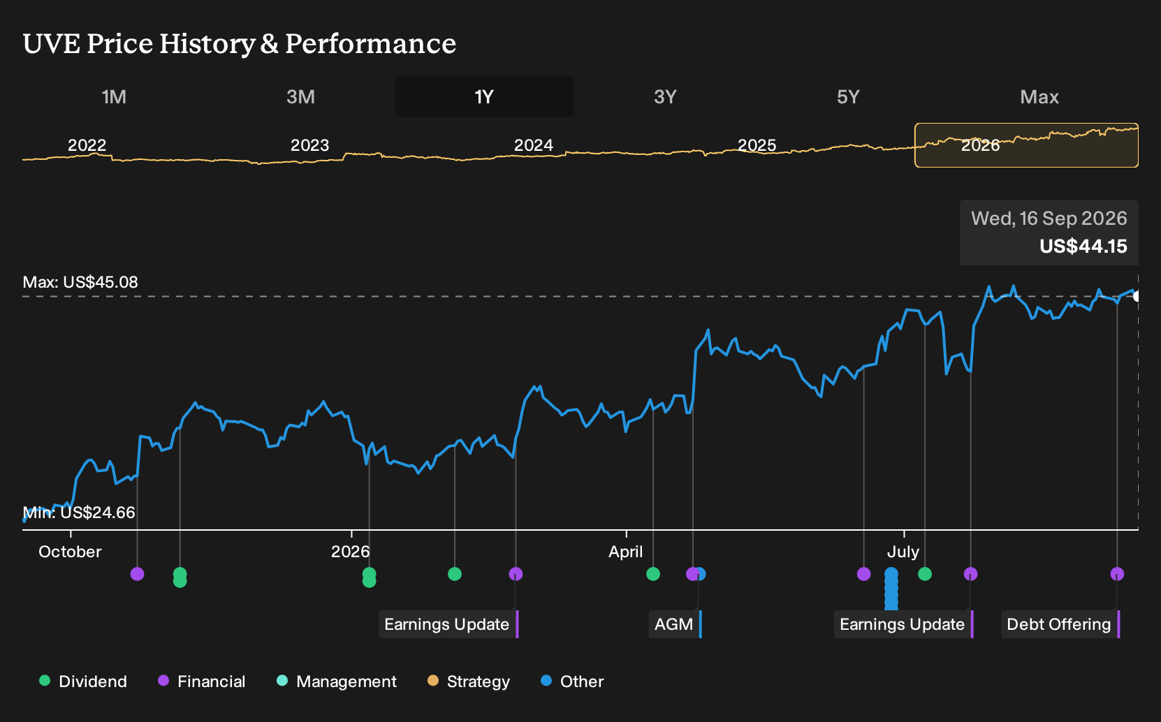
Task: Toggle Strategy events in the legend
Action: (x=469, y=682)
